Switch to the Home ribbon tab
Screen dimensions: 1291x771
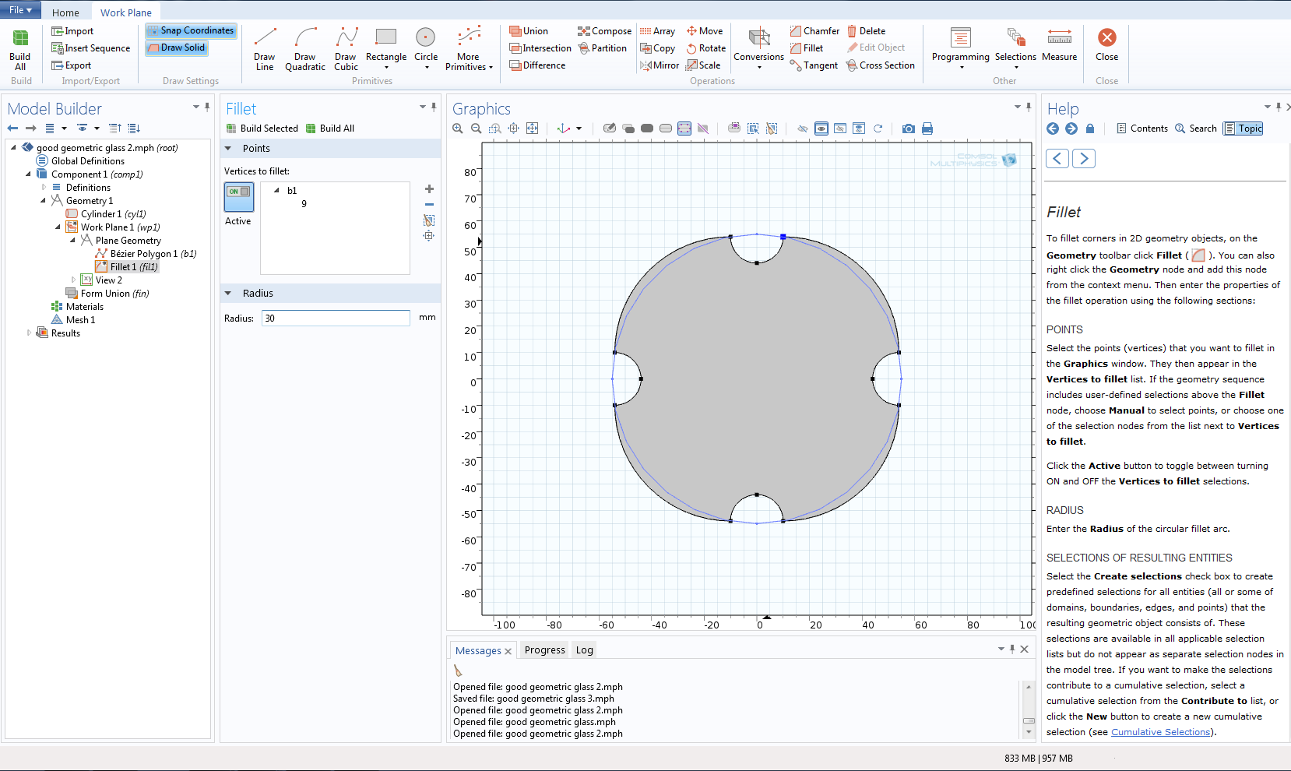pos(65,12)
